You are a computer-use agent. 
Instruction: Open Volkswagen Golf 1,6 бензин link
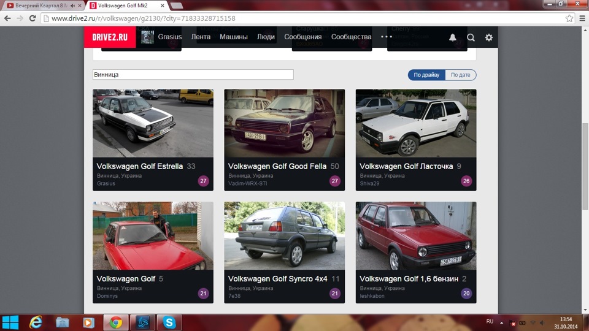(x=409, y=279)
